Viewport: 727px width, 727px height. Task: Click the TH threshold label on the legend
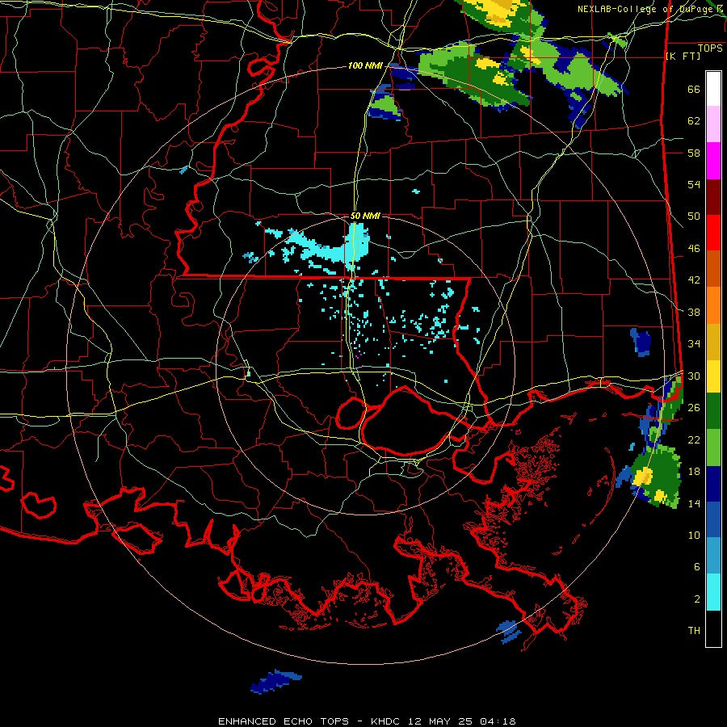click(694, 631)
